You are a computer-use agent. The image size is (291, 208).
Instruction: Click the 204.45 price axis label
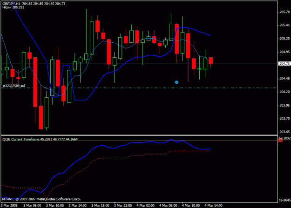[x=284, y=79]
